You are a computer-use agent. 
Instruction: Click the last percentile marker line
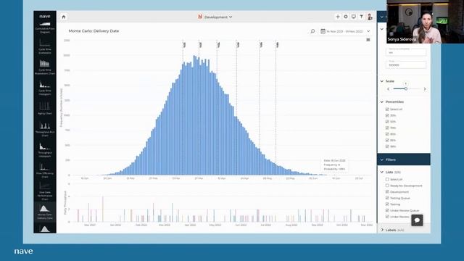coord(275,108)
